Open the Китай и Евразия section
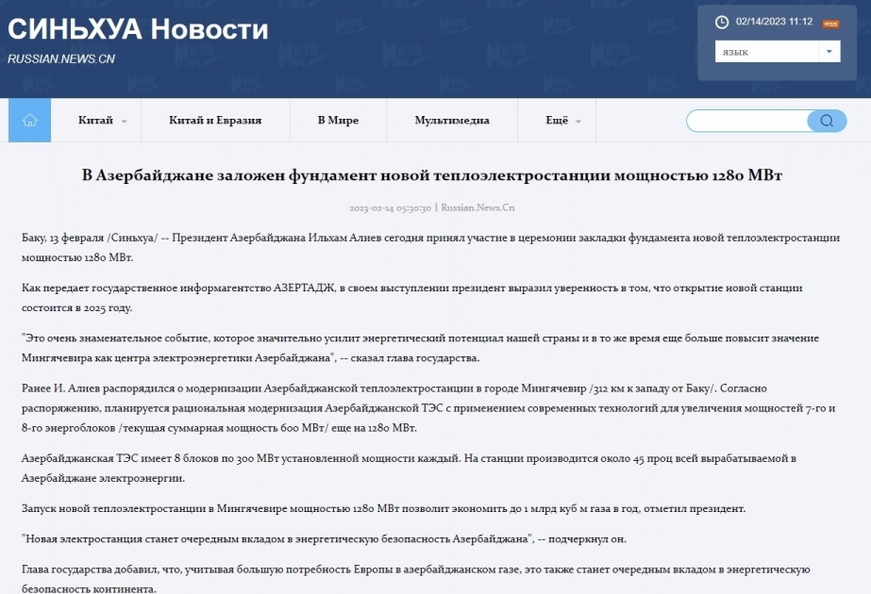The image size is (871, 594). (x=215, y=121)
